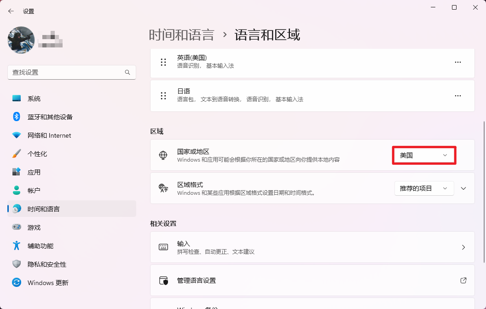Viewport: 486px width, 309px height.
Task: Click the globe icon beside 国家或地区
Action: [x=163, y=154]
